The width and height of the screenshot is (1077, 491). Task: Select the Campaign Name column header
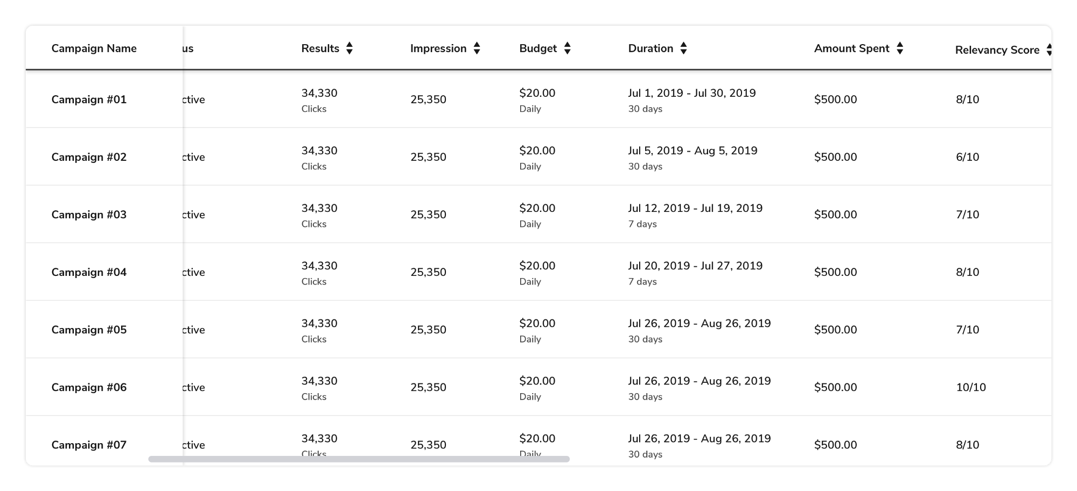94,48
